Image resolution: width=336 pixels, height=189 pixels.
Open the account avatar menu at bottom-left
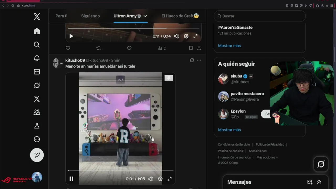(37, 177)
